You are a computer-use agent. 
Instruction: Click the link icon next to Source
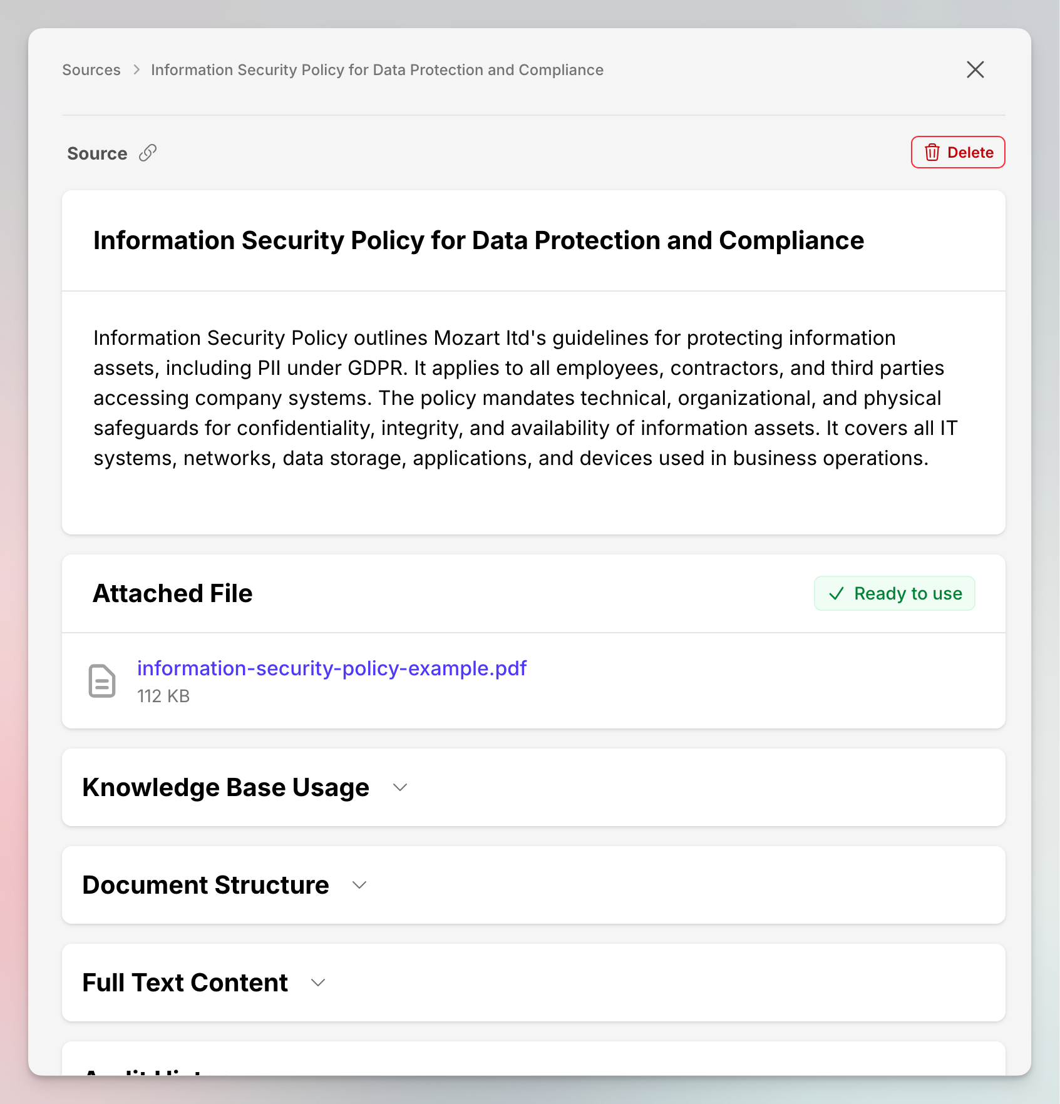coord(147,153)
